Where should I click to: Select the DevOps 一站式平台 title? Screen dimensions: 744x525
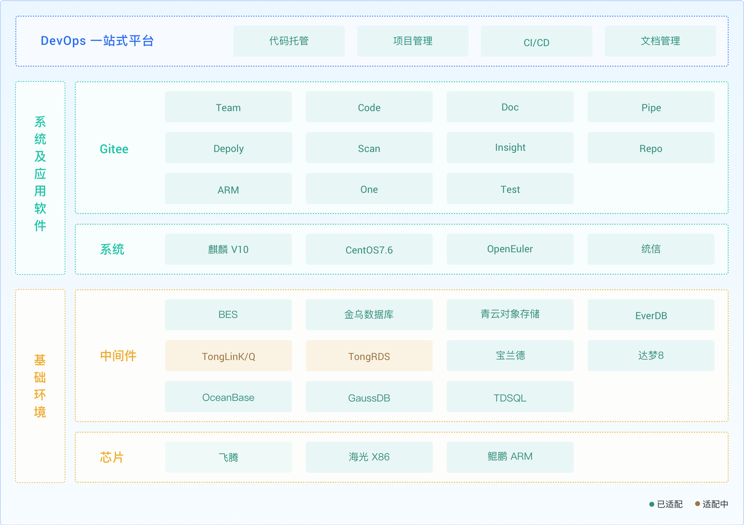[x=97, y=41]
